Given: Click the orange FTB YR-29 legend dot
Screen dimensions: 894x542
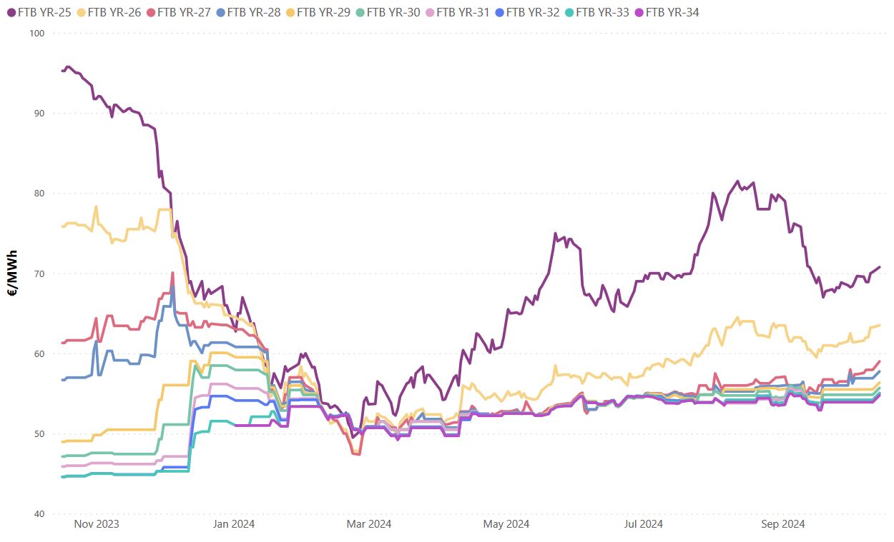Looking at the screenshot, I should (289, 13).
